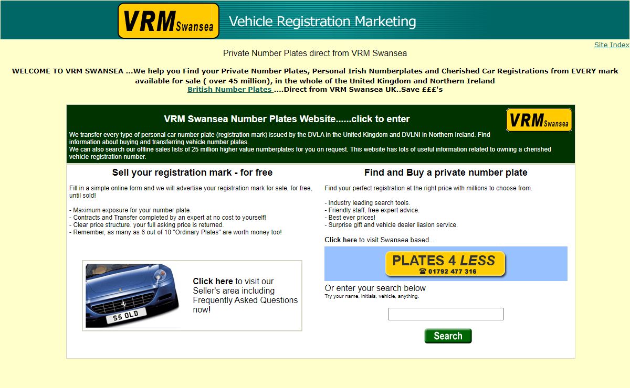Click the 'Friendly staff, free expert advice' bullet
Viewport: 630px width, 388px height.
click(x=372, y=210)
